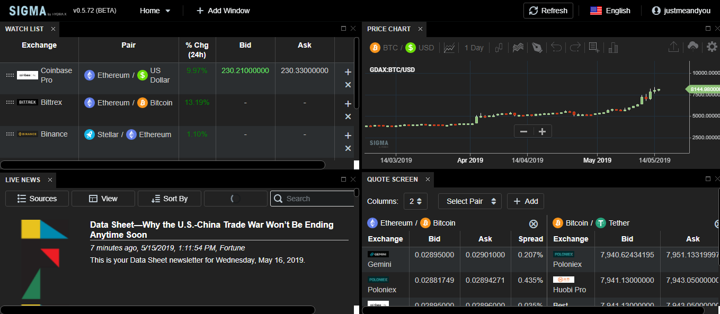720x314 pixels.
Task: Export the chart with the share icon
Action: tap(673, 47)
